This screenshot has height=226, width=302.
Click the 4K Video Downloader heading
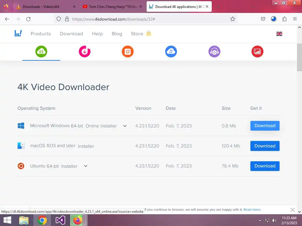pyautogui.click(x=63, y=87)
